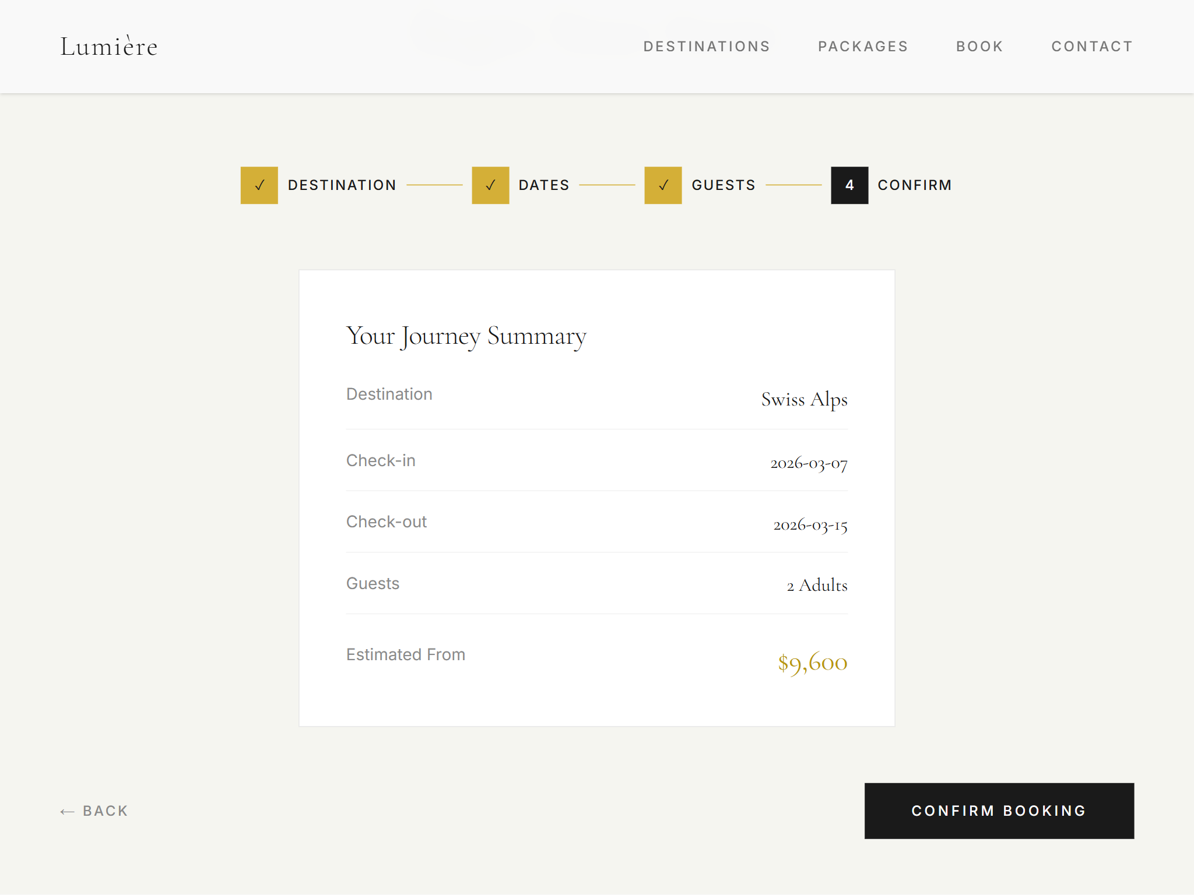Click the Confirm step label
Screen dimensions: 1194x895
tap(914, 185)
